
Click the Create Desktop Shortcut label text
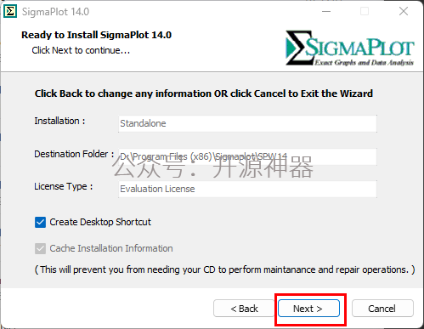(100, 222)
